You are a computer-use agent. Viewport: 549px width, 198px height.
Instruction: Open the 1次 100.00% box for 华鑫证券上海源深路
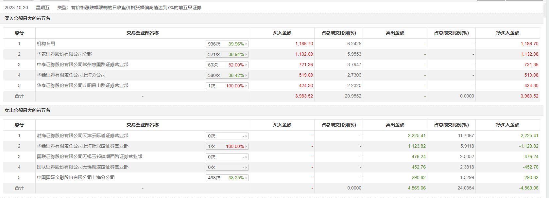coord(227,146)
